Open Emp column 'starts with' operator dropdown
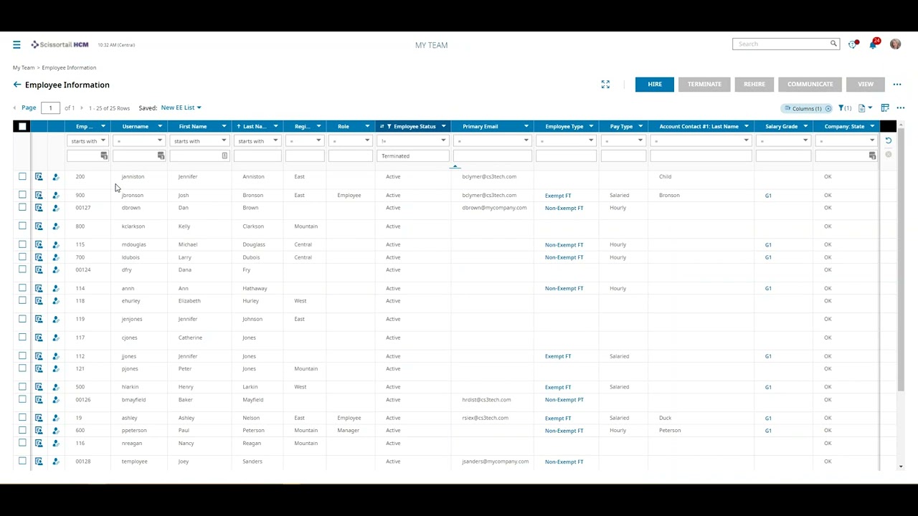Viewport: 918px width, 516px height. [x=87, y=140]
